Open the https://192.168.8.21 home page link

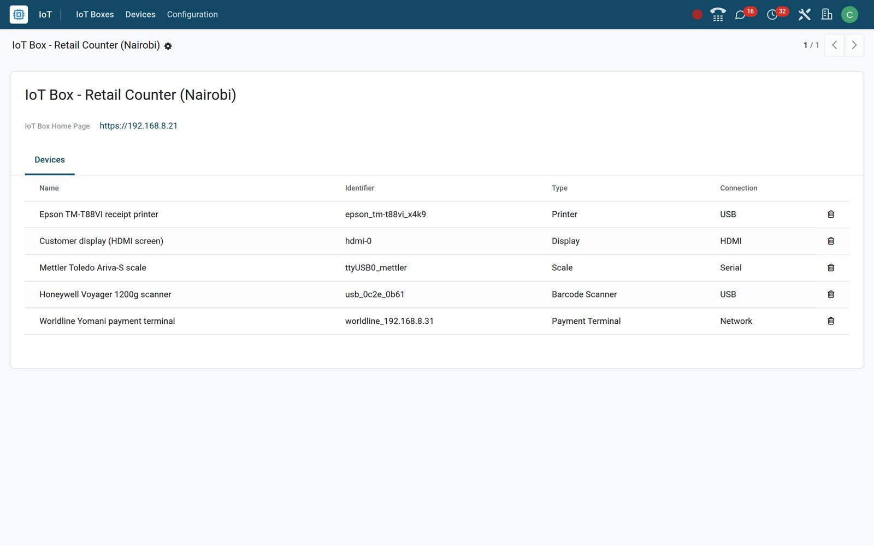coord(139,126)
